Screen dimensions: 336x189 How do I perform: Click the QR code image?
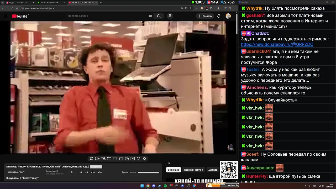pos(229,170)
